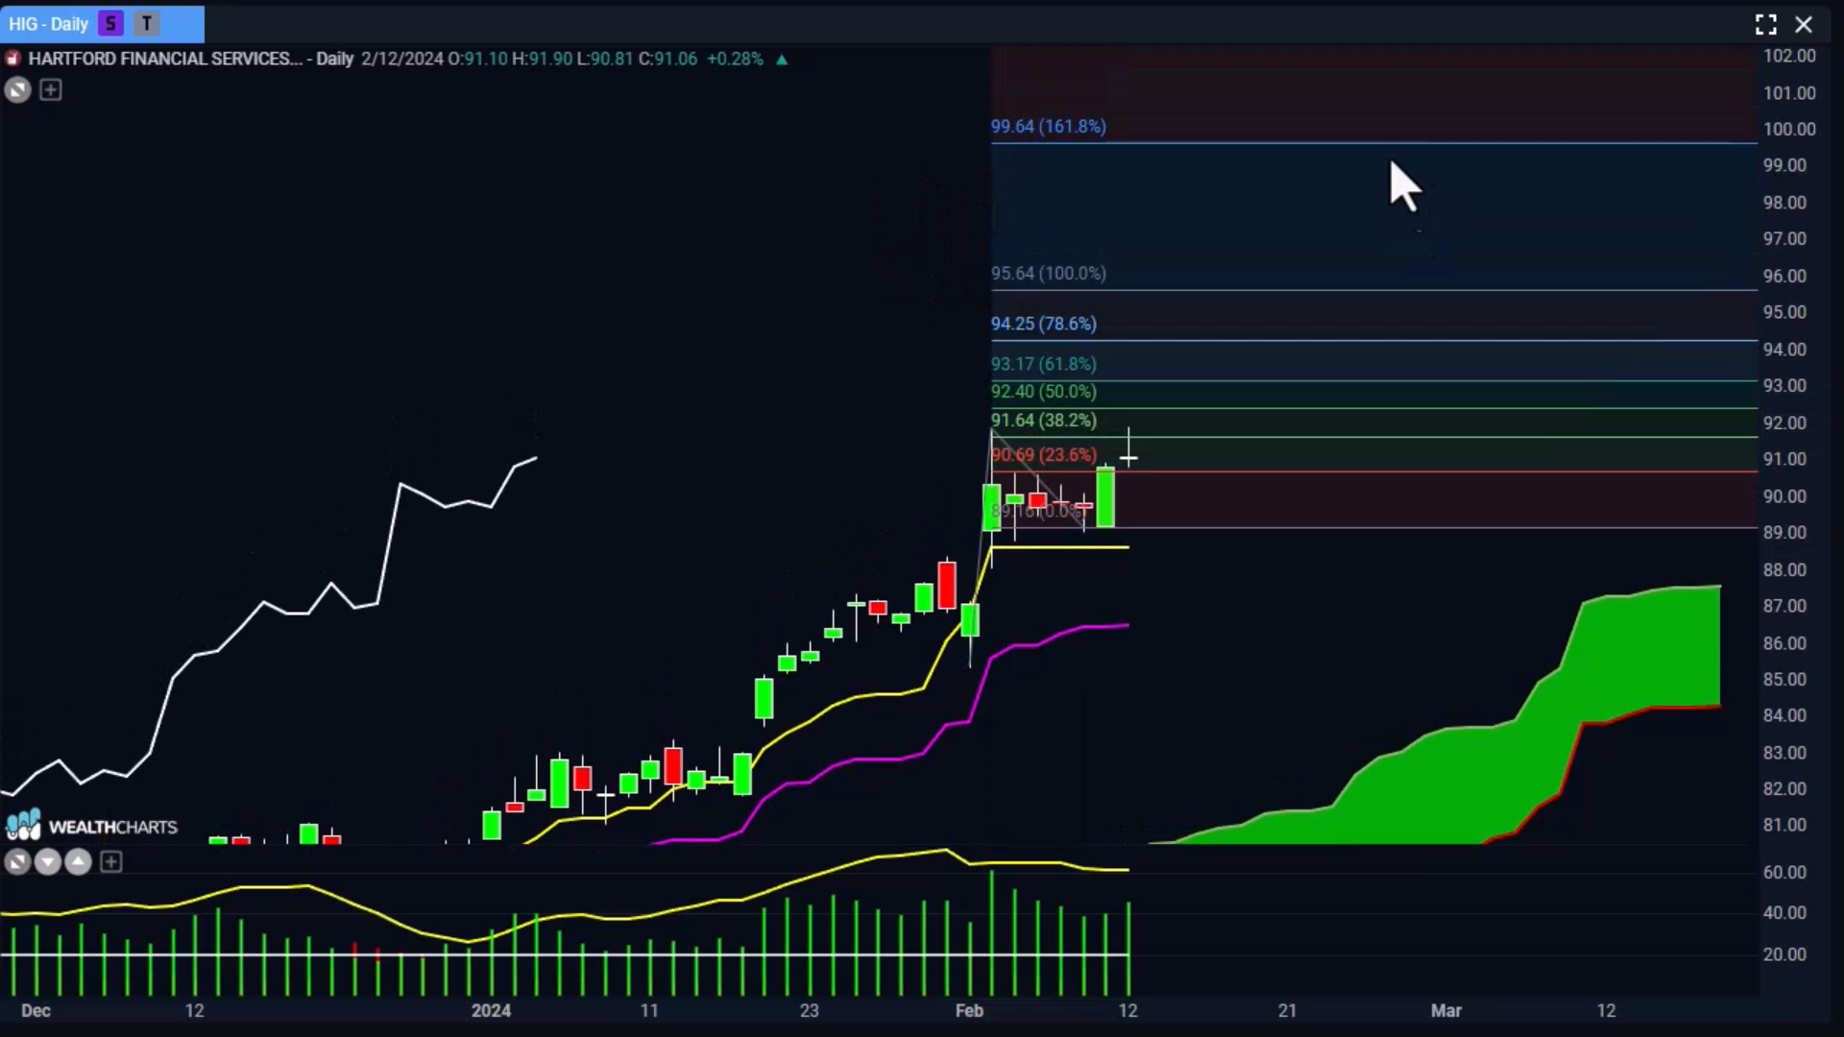1844x1037 pixels.
Task: Select the 92.40 (50.0%) Fibonacci label
Action: [1044, 392]
